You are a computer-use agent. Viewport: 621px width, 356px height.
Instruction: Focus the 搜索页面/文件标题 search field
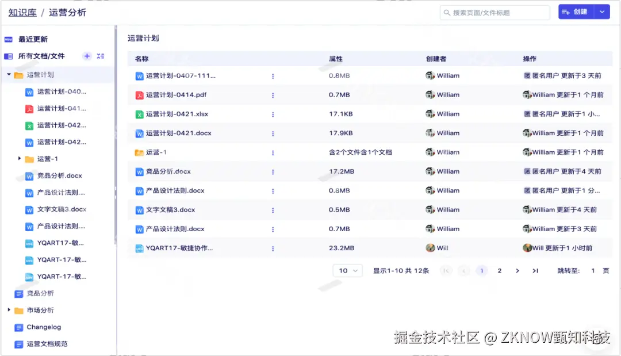coord(494,13)
